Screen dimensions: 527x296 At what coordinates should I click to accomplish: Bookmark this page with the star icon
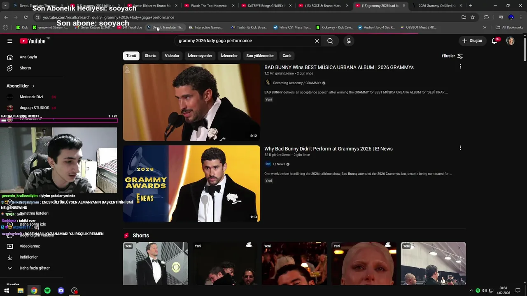pos(473,17)
